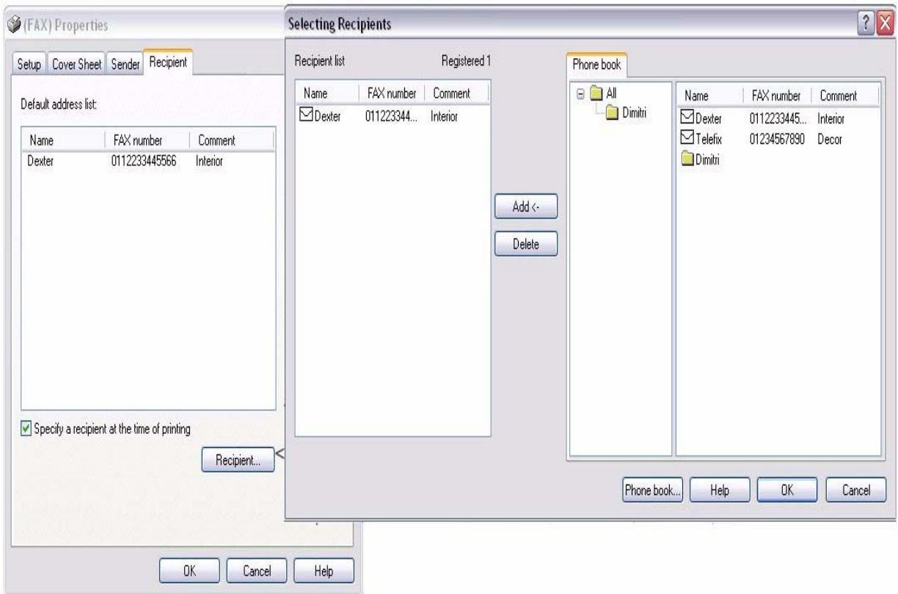
Task: Open the Cover Sheet tab
Action: coord(77,65)
